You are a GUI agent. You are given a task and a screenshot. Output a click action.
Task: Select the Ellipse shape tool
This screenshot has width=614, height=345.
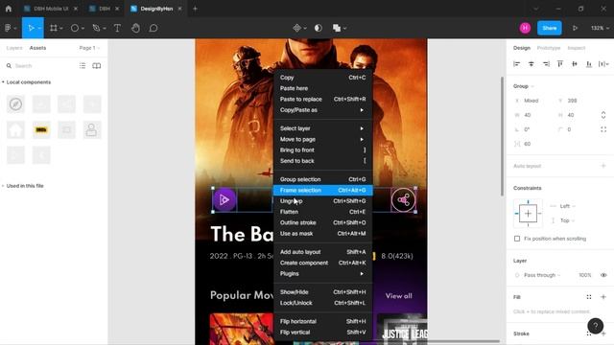[x=75, y=28]
